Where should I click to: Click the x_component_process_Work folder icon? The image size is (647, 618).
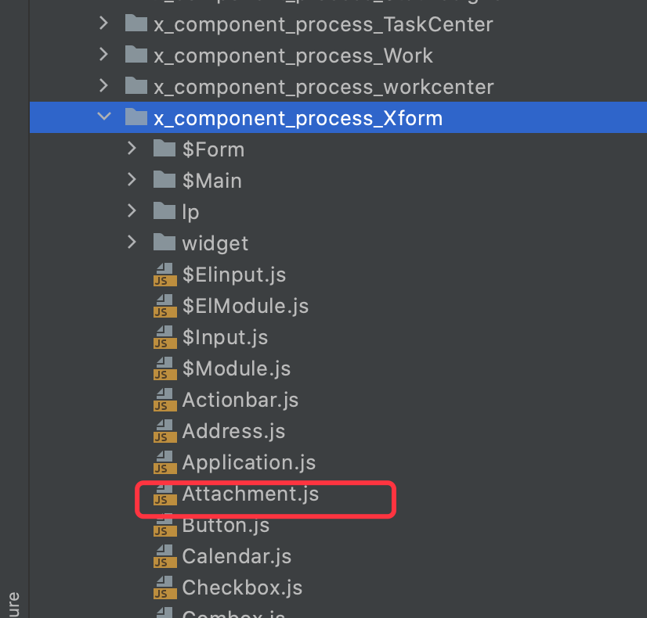pos(136,56)
